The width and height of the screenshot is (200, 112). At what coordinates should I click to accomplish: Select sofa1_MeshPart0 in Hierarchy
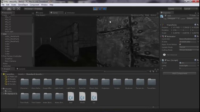(x=12, y=36)
